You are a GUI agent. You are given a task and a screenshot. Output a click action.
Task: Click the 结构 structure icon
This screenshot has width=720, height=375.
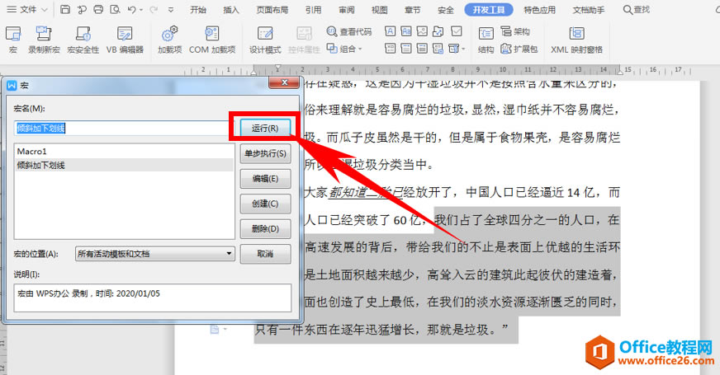(x=486, y=40)
